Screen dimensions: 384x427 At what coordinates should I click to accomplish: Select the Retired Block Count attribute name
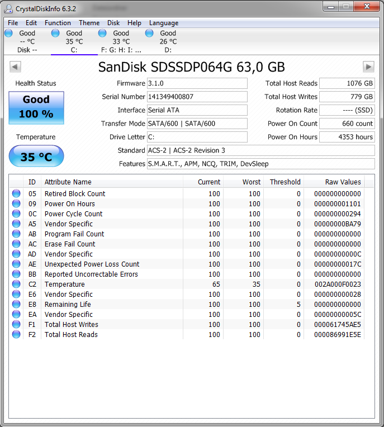coord(75,193)
